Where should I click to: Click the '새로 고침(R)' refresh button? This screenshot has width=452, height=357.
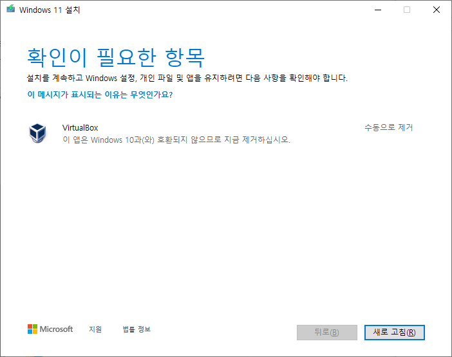(394, 333)
